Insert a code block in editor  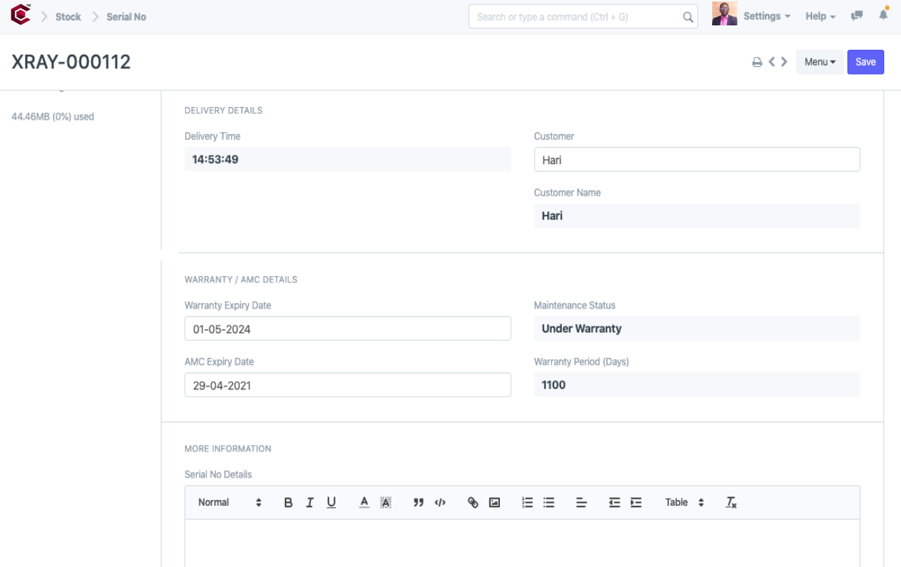tap(440, 502)
